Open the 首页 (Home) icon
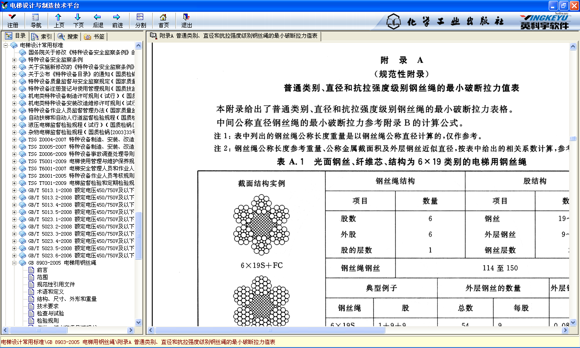Viewport: 580px width, 348px height. [x=164, y=20]
